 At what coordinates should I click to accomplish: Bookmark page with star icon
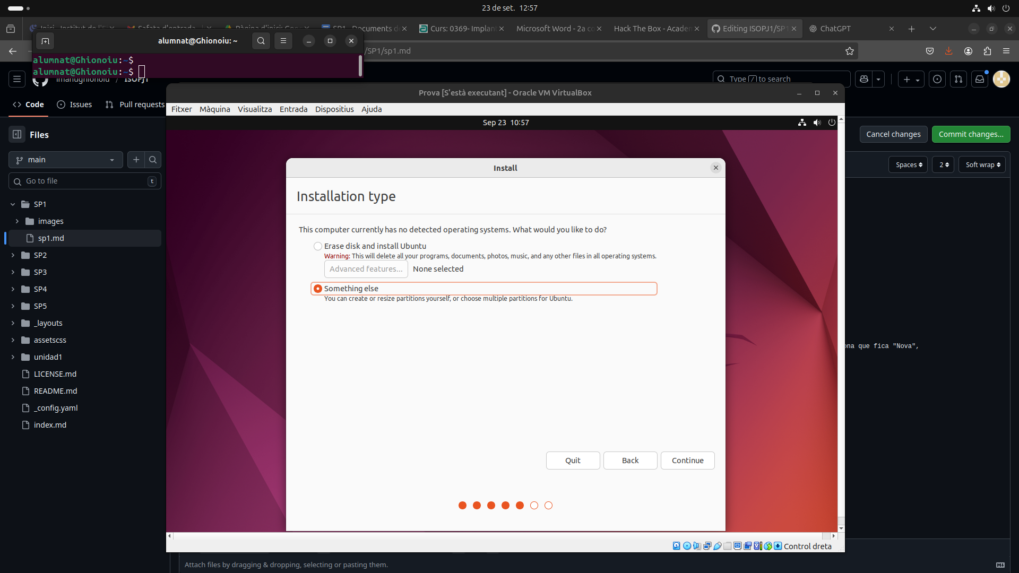pos(850,51)
